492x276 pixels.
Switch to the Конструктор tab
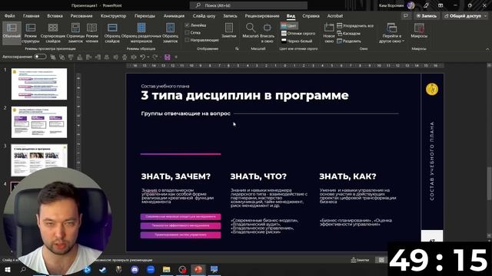113,15
